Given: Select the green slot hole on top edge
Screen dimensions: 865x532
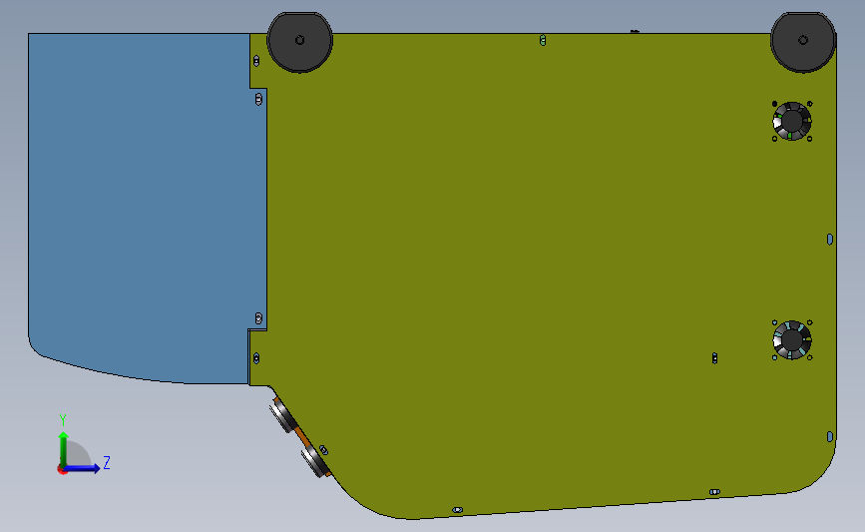Looking at the screenshot, I should pos(543,40).
